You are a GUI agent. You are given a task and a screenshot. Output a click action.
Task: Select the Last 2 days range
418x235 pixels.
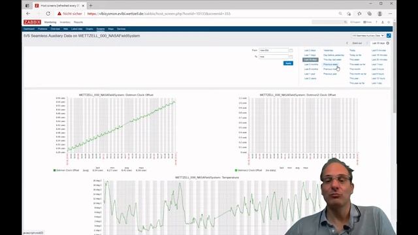pyautogui.click(x=310, y=50)
